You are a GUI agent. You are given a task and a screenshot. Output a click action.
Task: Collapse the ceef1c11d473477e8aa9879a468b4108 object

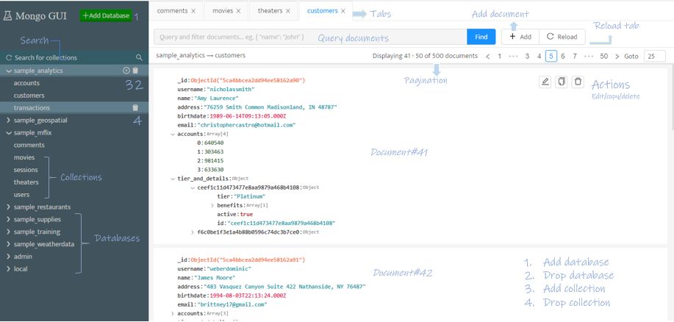coord(193,187)
